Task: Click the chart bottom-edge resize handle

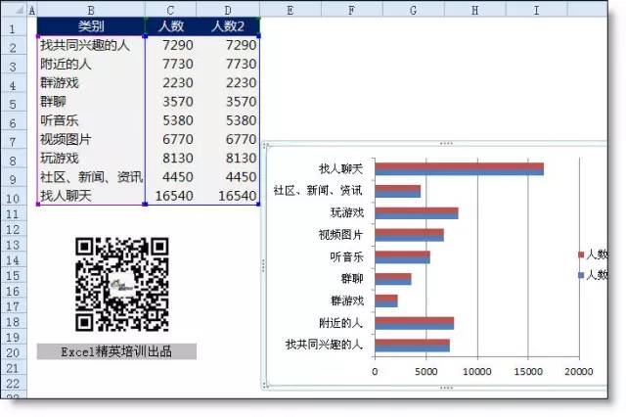Action: click(x=446, y=388)
